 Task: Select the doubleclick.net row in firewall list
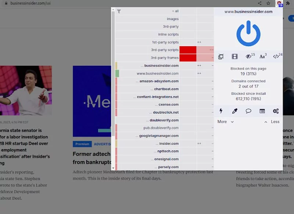pos(166,112)
